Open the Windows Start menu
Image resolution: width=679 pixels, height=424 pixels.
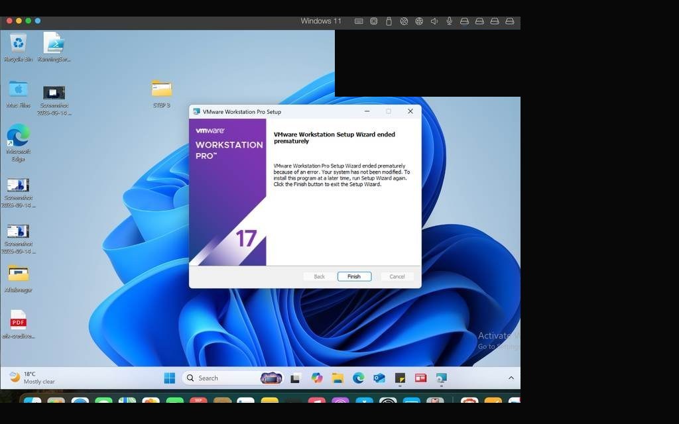(170, 378)
